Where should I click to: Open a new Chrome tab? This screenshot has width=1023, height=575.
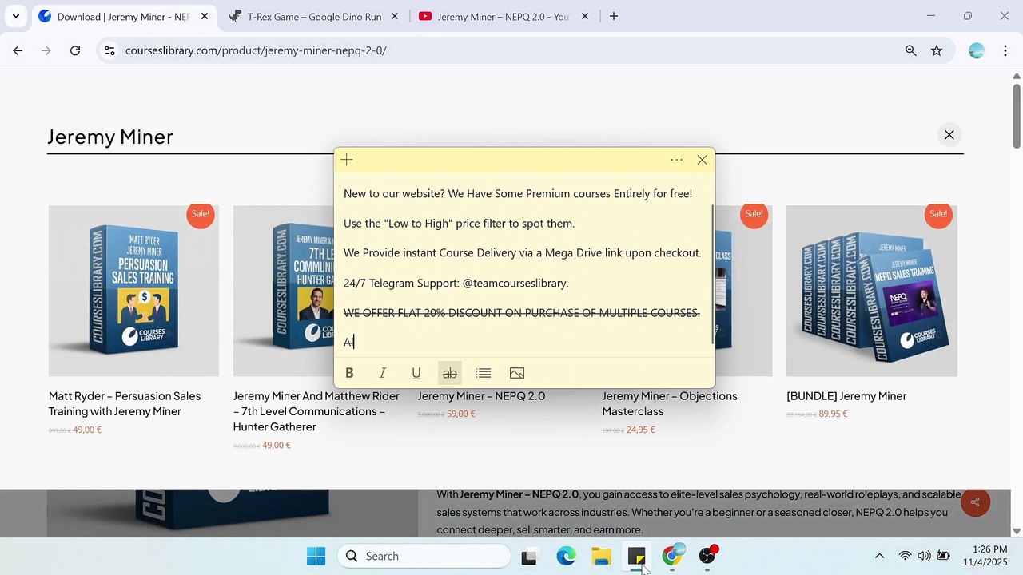click(x=614, y=16)
